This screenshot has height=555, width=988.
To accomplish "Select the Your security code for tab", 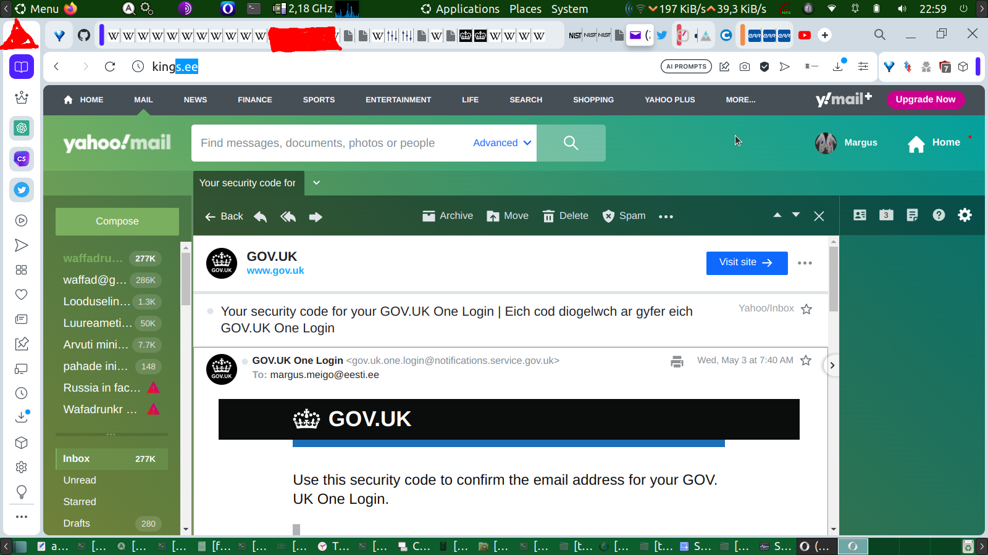I will (x=248, y=183).
